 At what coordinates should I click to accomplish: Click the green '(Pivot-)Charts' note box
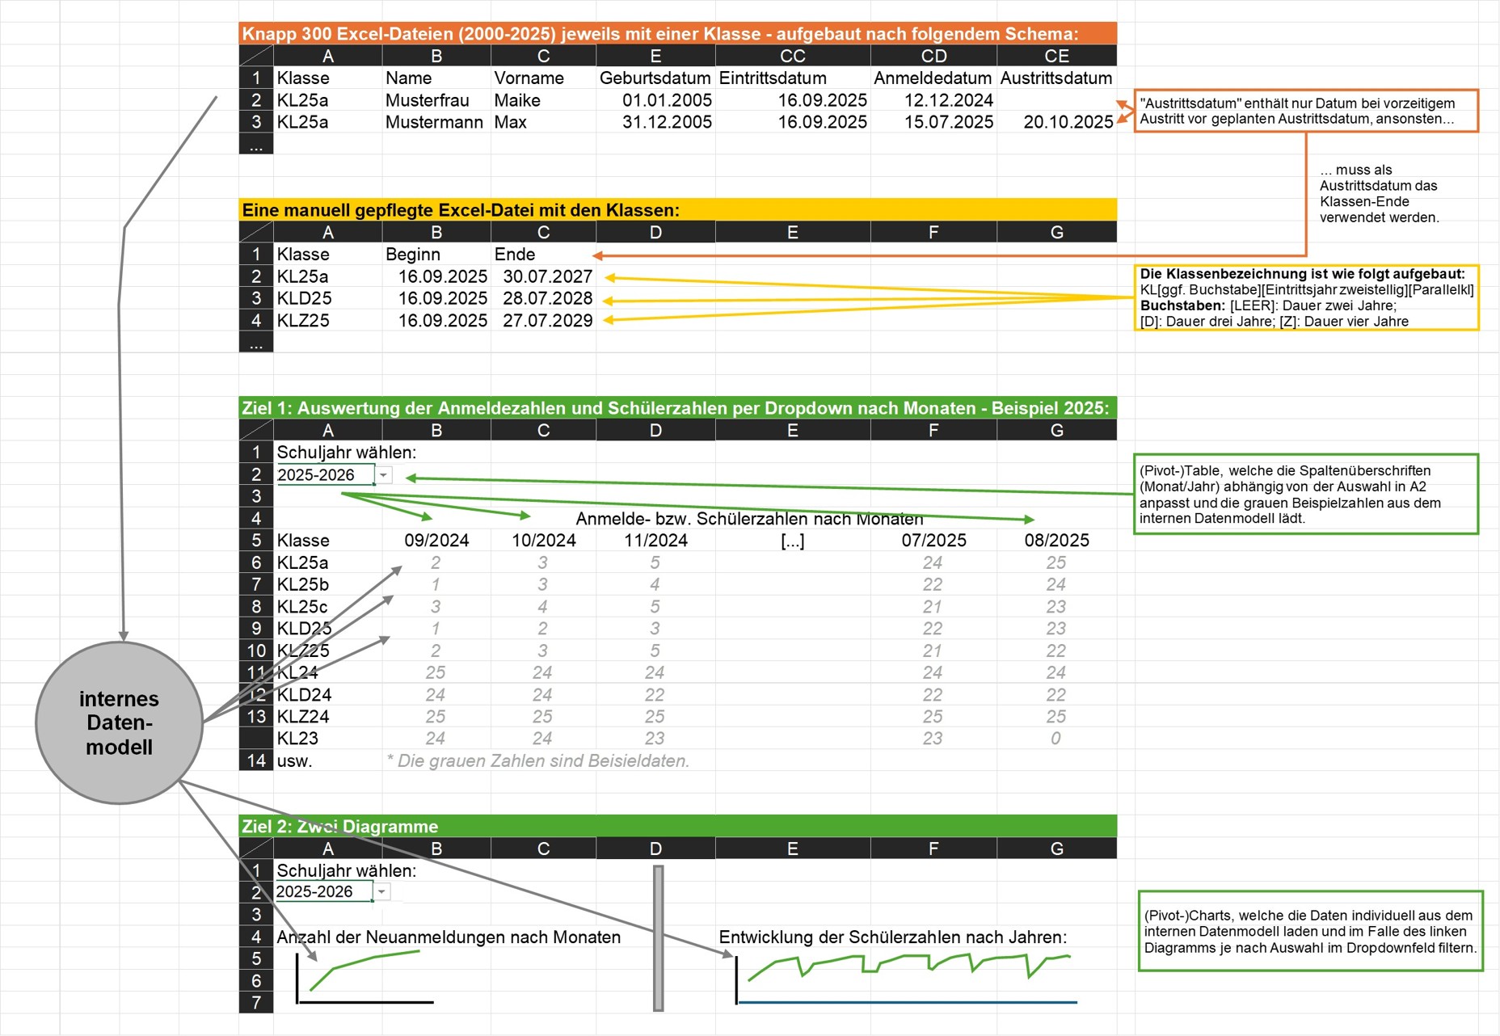[1310, 931]
